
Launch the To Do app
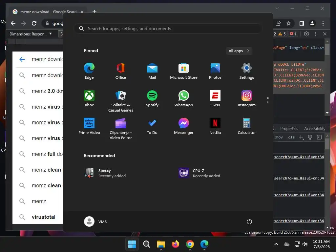click(152, 126)
